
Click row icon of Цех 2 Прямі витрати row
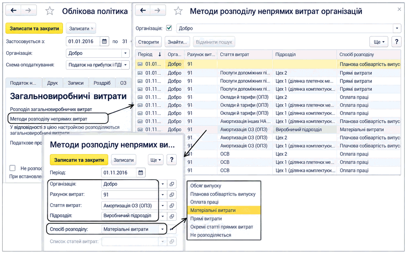140,73
